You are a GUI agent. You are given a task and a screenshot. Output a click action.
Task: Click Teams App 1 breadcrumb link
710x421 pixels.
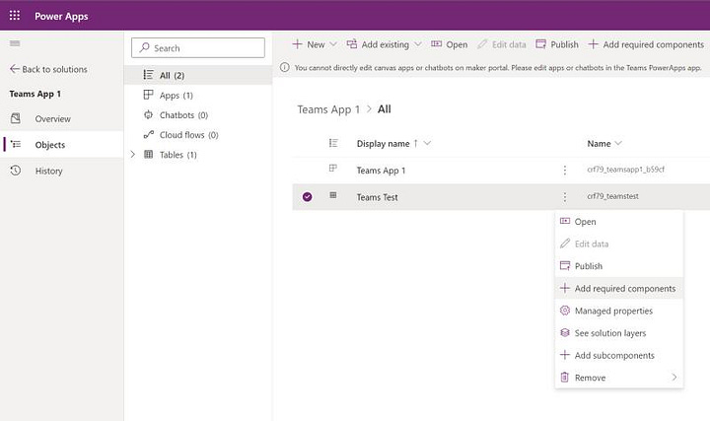point(328,109)
